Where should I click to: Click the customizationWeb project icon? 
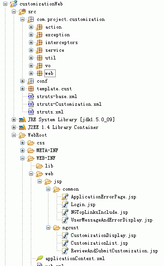point(14,4)
